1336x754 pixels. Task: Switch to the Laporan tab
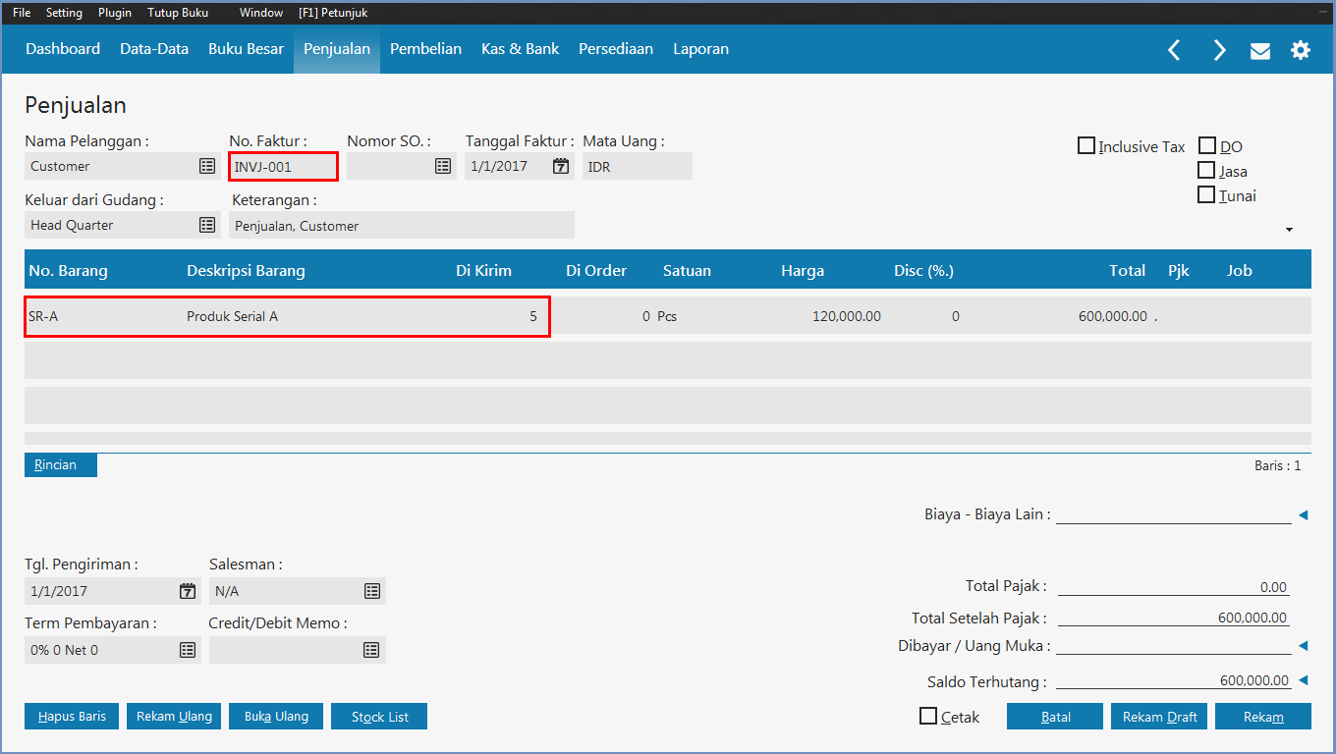point(700,49)
